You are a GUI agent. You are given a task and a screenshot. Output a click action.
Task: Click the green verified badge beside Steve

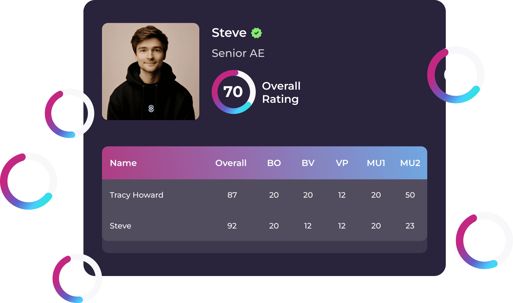(x=256, y=33)
